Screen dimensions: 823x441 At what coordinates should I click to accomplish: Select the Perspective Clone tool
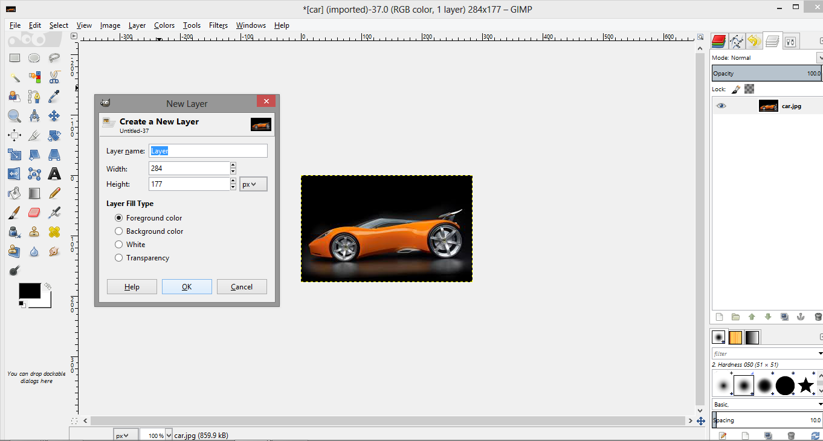coord(15,251)
